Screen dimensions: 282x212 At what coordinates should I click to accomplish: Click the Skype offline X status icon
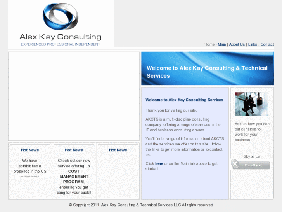click(235, 164)
